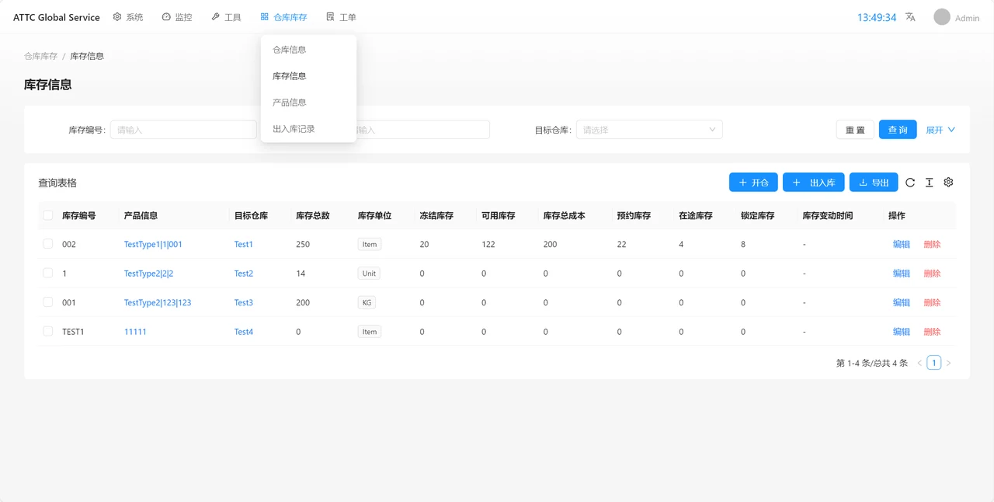Click the Admin user avatar
The height and width of the screenshot is (502, 994).
coord(942,17)
